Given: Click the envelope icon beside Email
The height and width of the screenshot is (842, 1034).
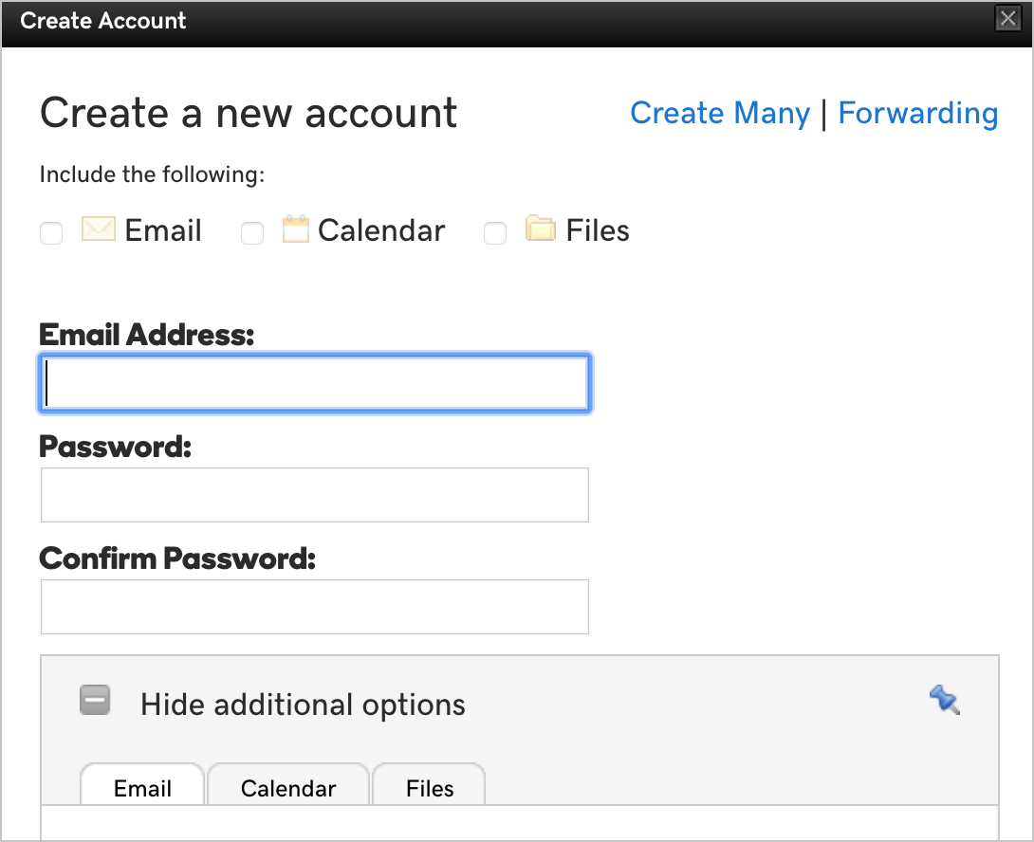Looking at the screenshot, I should [x=99, y=229].
